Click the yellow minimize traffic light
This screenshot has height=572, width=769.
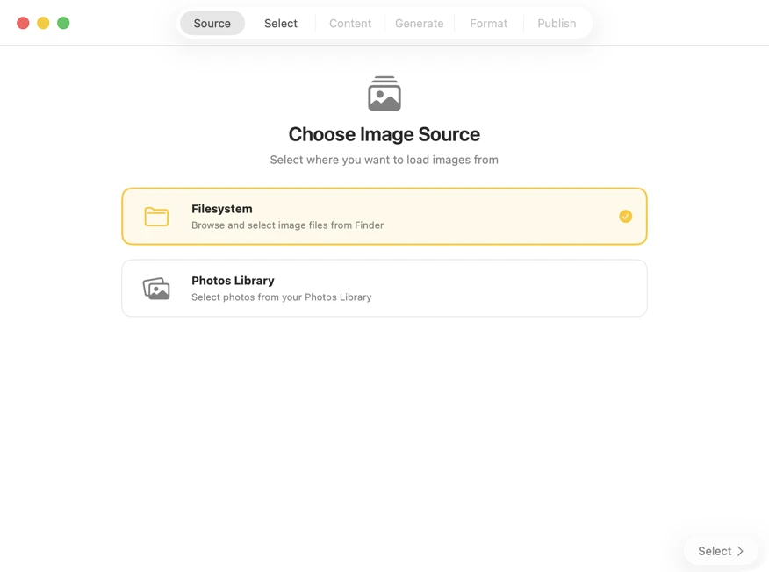[42, 23]
